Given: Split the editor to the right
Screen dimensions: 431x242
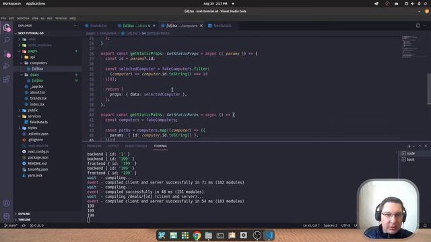Looking at the screenshot, I should tap(418, 26).
